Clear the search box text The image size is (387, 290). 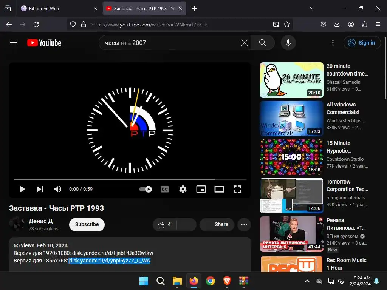coord(245,43)
